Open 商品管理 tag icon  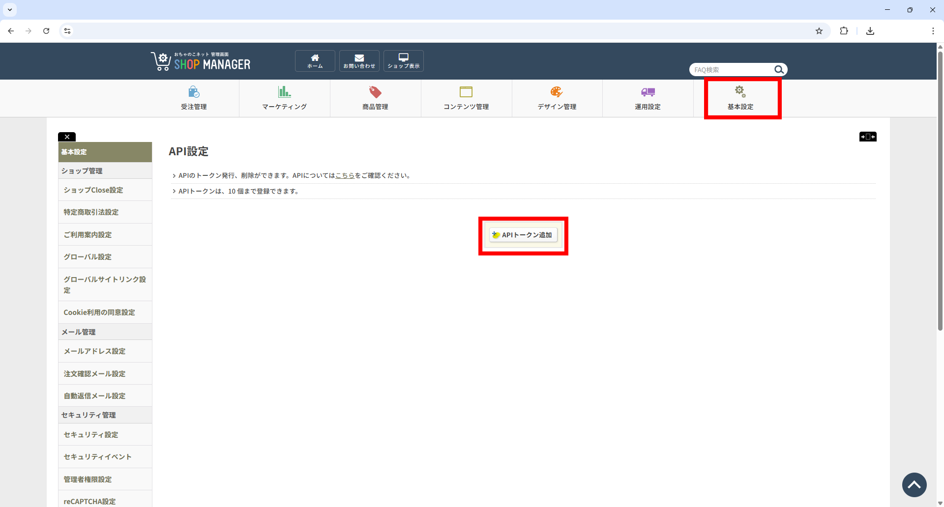pos(375,92)
